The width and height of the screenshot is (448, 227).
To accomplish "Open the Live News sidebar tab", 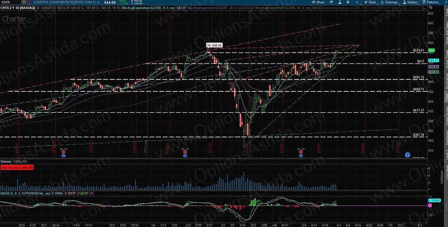I will pos(446,172).
